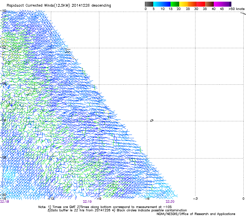Image resolution: width=246 pixels, height=216 pixels.
Task: Click the "-15" longitude label at bottom axis
Action: tap(3, 199)
